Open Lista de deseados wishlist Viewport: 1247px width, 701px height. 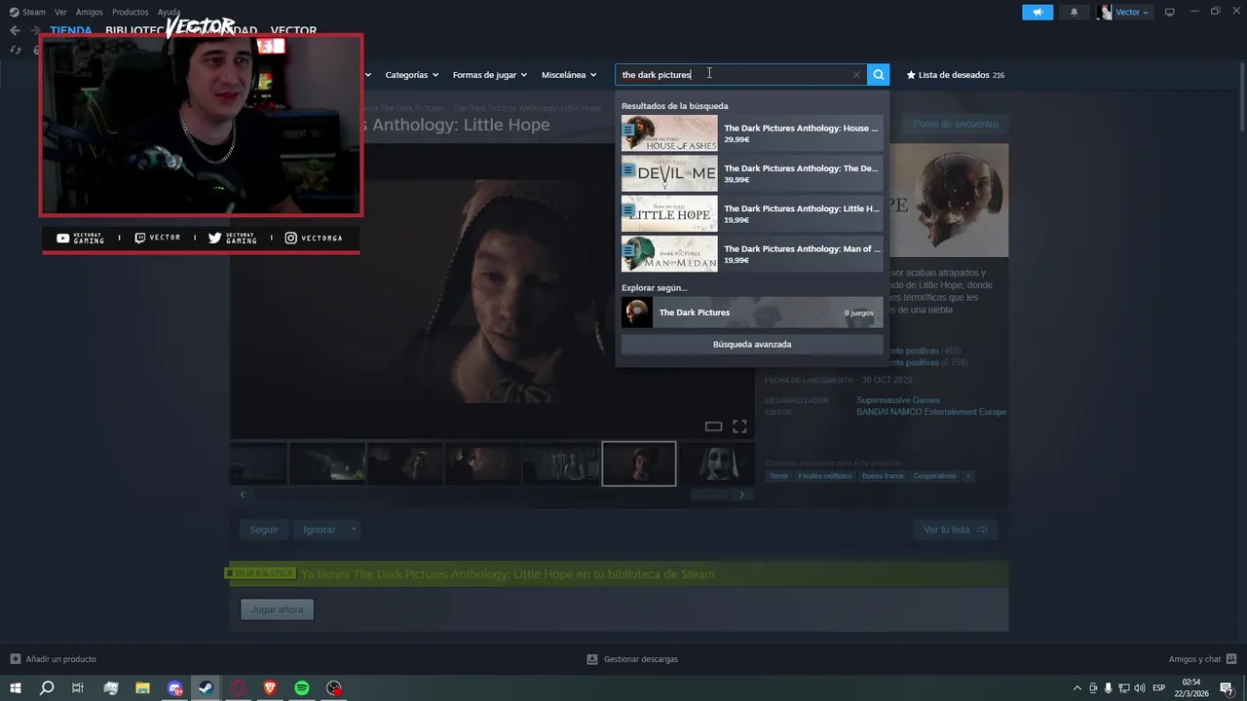[955, 75]
